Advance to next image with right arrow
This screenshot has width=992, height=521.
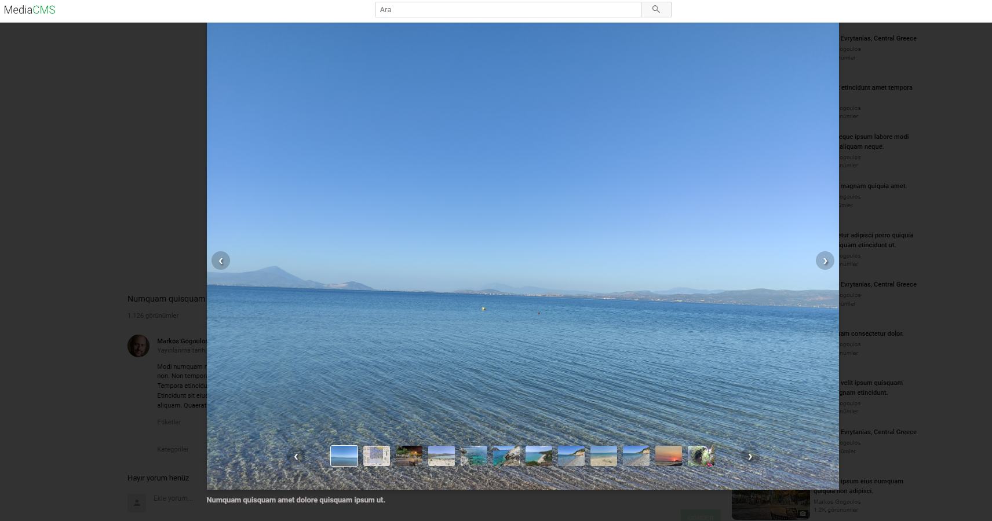tap(825, 260)
